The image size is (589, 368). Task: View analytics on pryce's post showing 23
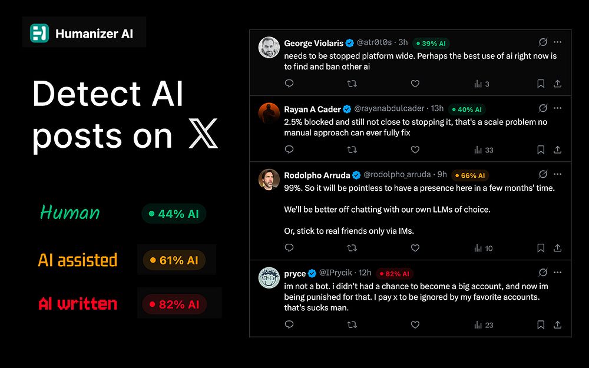pyautogui.click(x=484, y=325)
